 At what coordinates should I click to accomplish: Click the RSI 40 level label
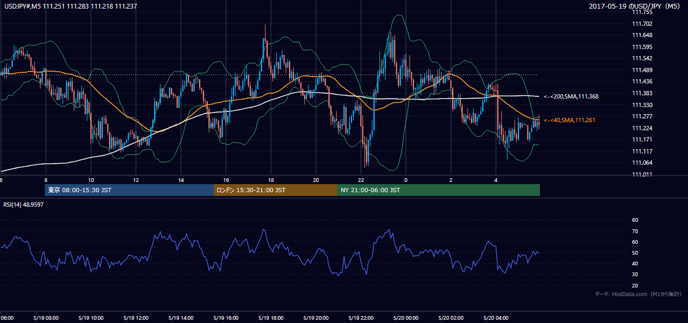pos(635,263)
